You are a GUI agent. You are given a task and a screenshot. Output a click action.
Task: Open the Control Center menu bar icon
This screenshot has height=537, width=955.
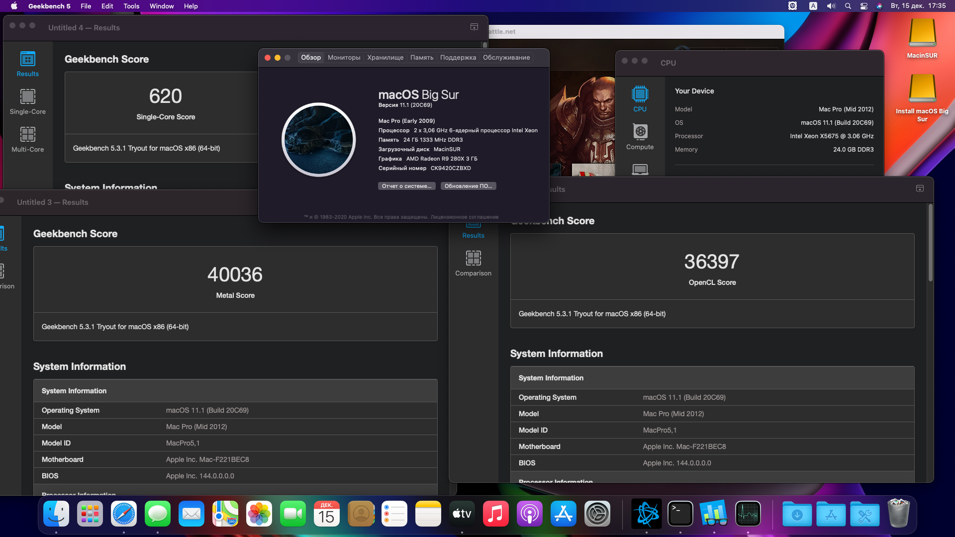(863, 6)
